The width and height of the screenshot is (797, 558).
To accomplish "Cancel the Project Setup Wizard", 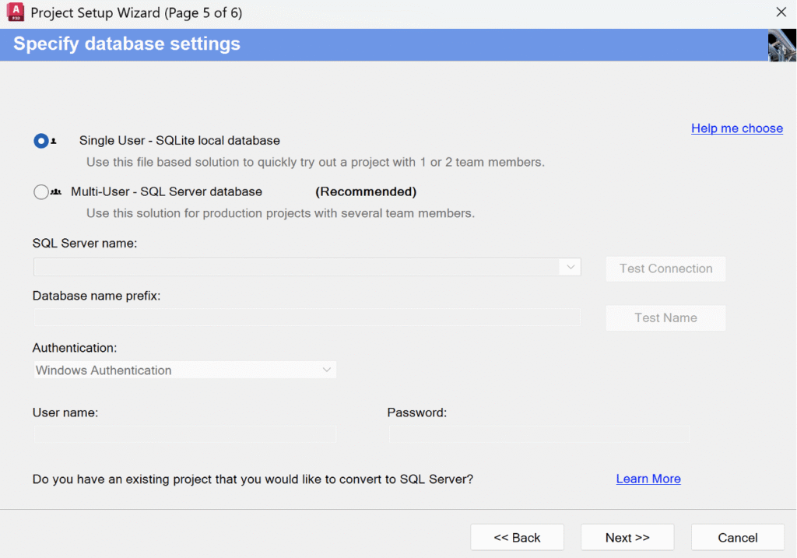I will coord(738,537).
